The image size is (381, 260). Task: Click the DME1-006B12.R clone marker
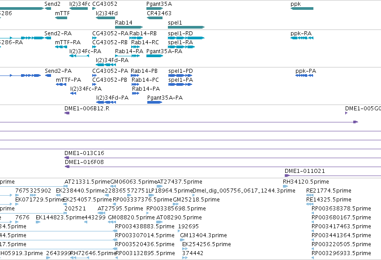(67, 113)
